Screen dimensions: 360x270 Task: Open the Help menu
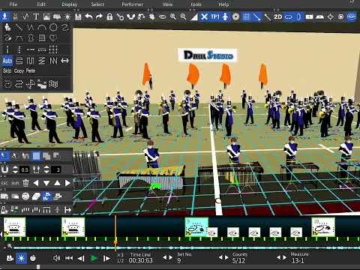click(223, 4)
